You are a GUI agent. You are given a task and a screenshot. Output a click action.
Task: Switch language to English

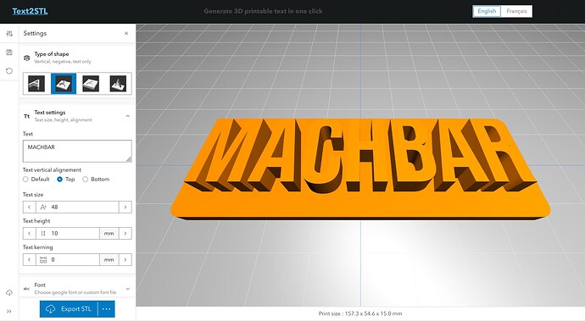pos(487,11)
